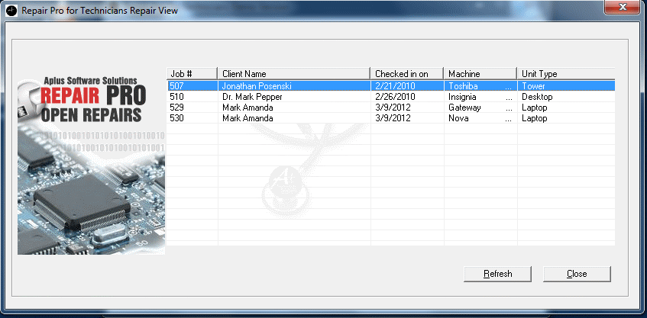Click the date 2/21/2010
The width and height of the screenshot is (647, 318).
[395, 86]
